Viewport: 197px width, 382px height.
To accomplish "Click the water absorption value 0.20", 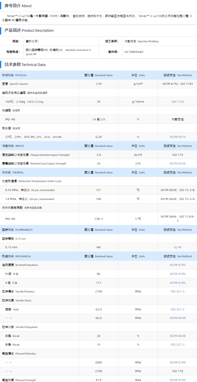I will (x=98, y=137).
